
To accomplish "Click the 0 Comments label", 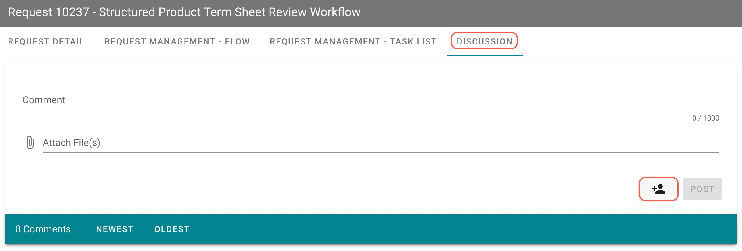I will [43, 229].
